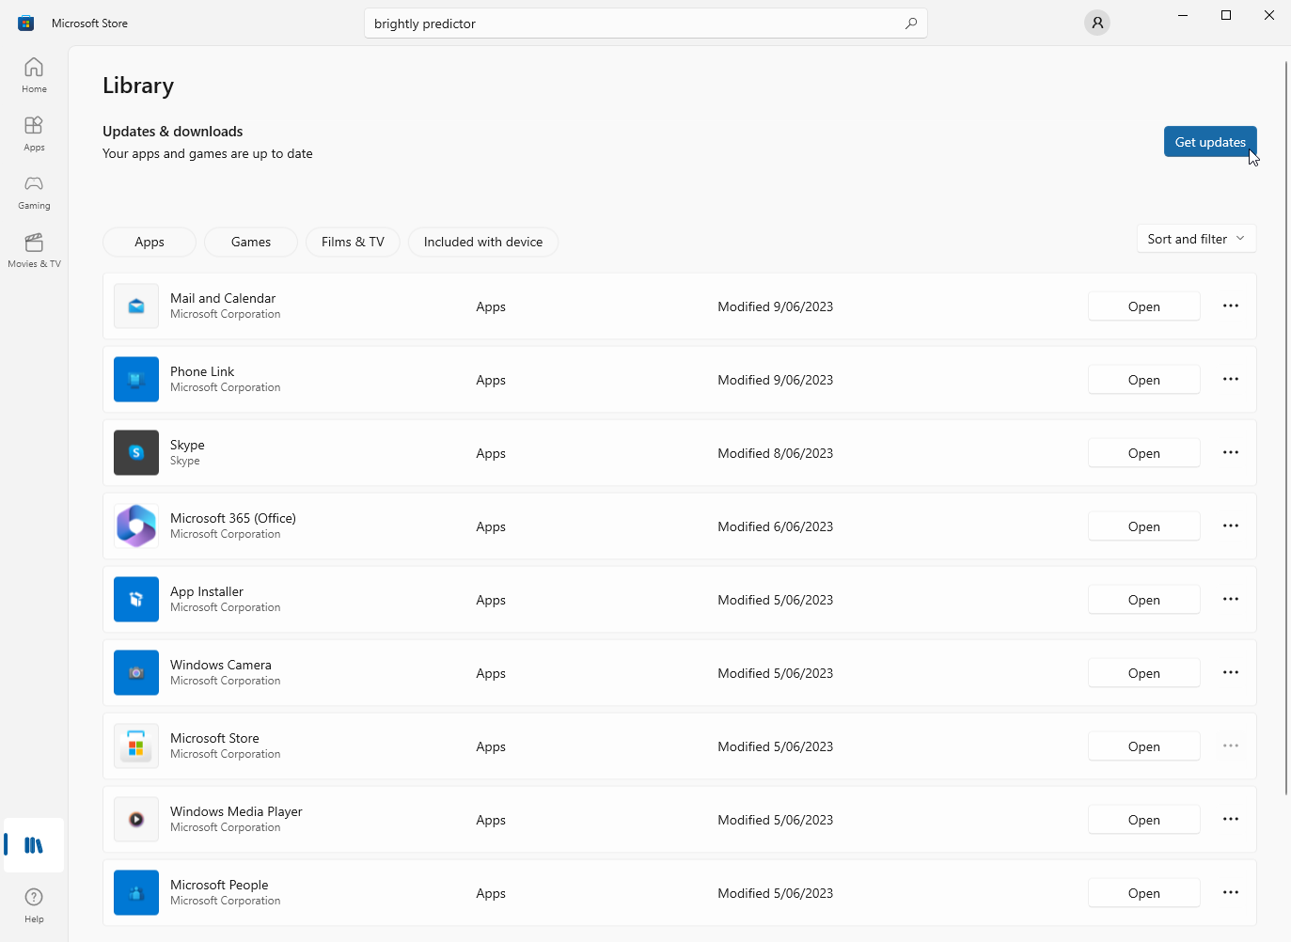Open App Installer app

pos(1144,600)
